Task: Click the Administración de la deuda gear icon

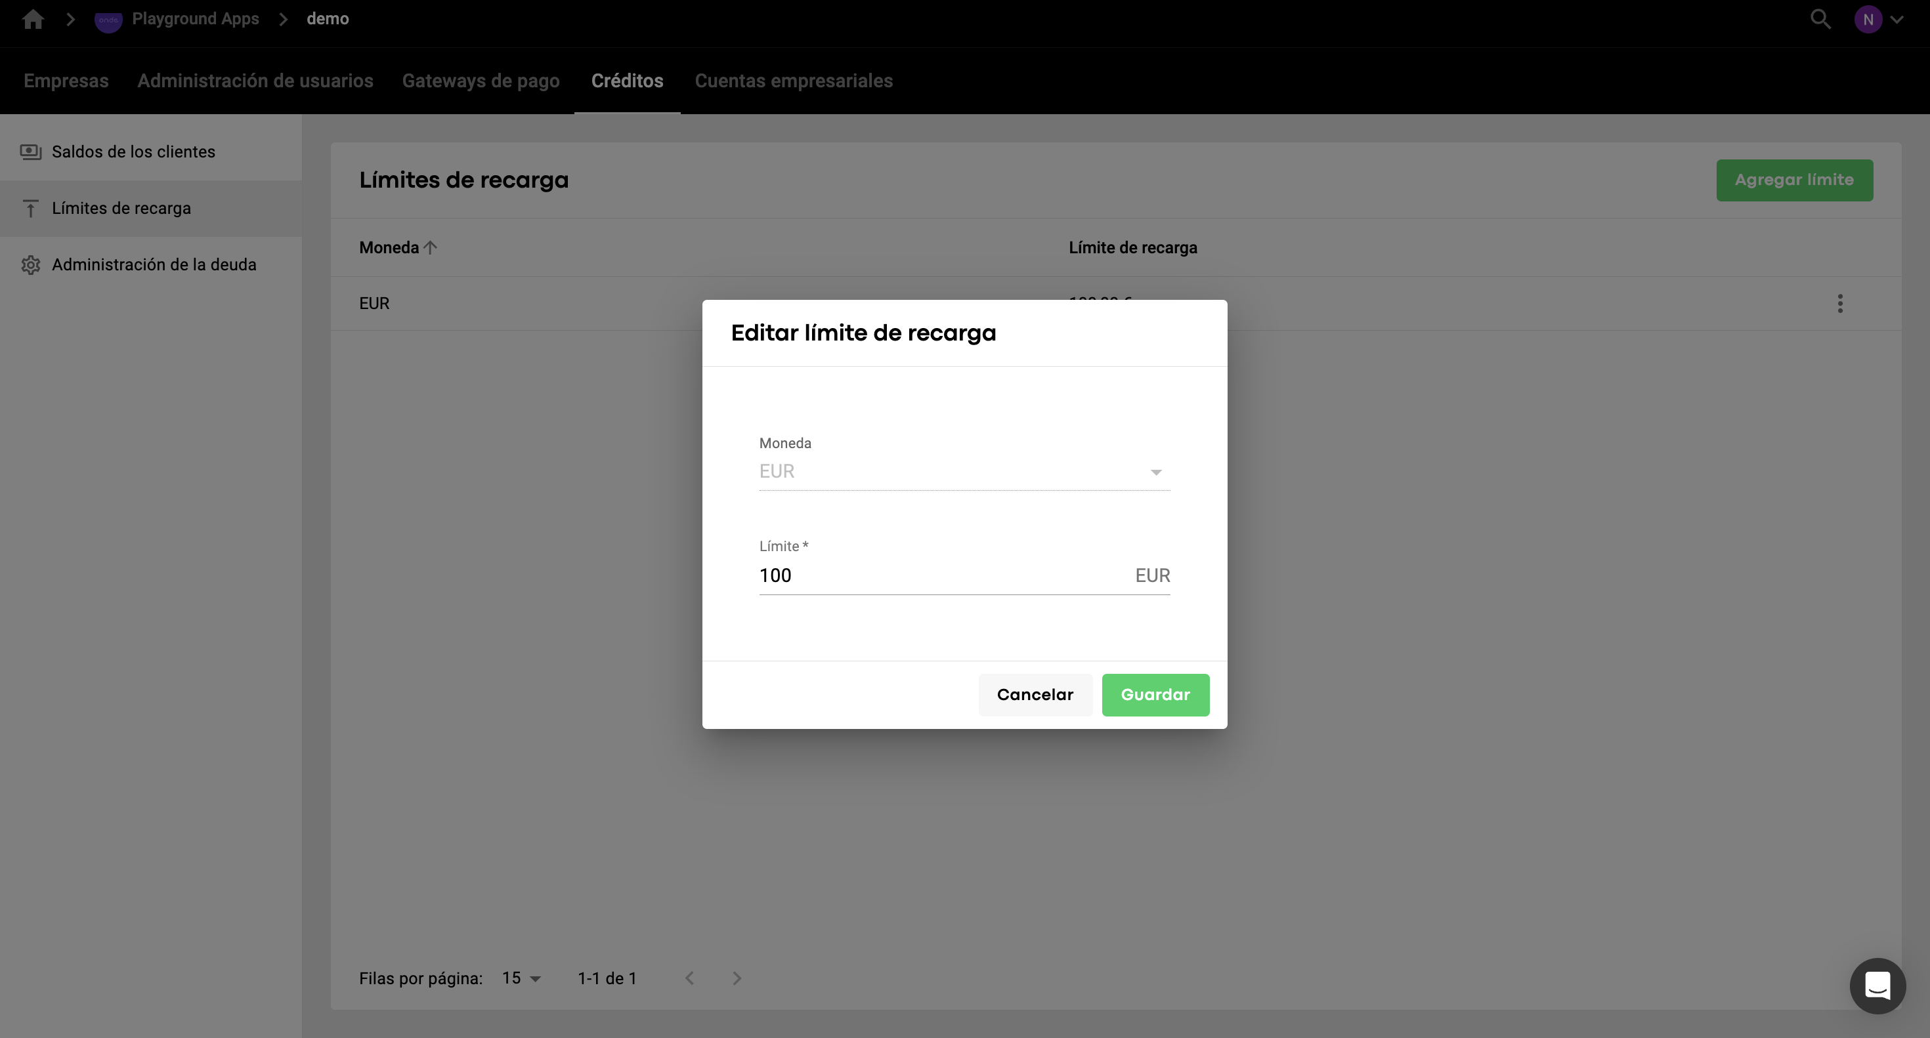Action: pos(30,265)
